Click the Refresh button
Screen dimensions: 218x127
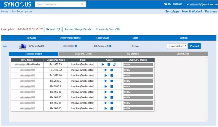point(53,29)
